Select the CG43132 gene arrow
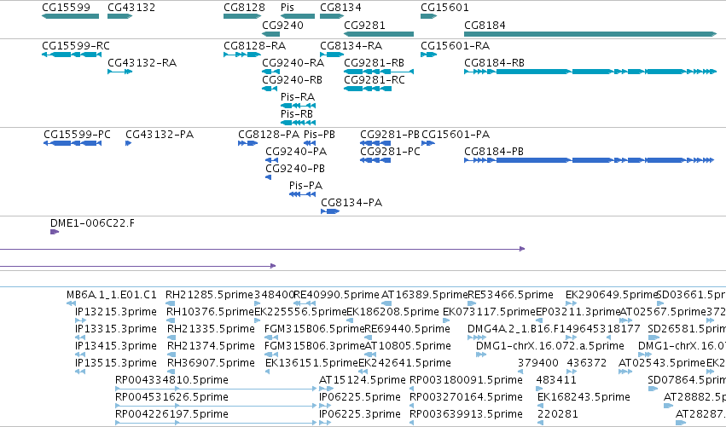Screen dimensions: 726x427 (120, 16)
